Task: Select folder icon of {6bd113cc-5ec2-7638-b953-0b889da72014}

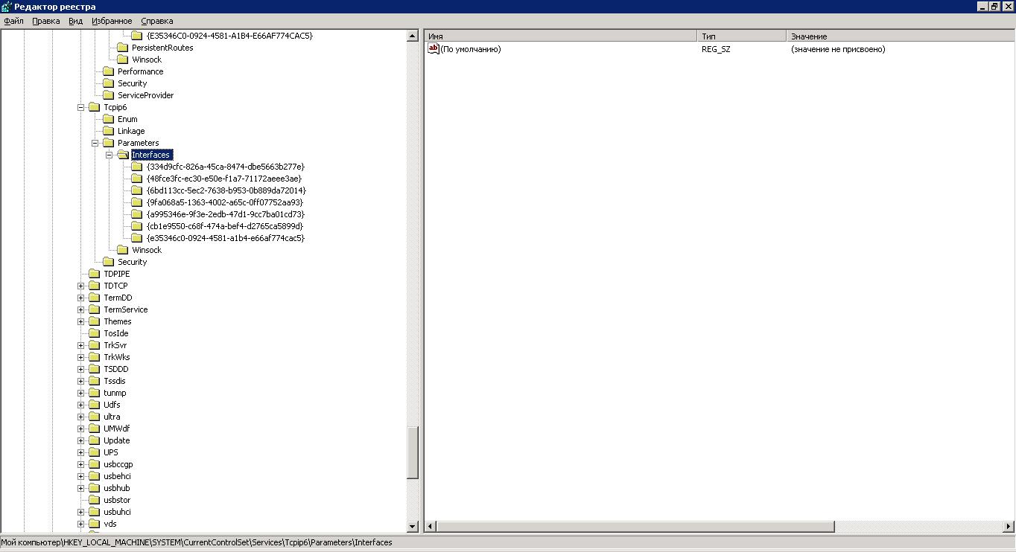Action: click(136, 190)
